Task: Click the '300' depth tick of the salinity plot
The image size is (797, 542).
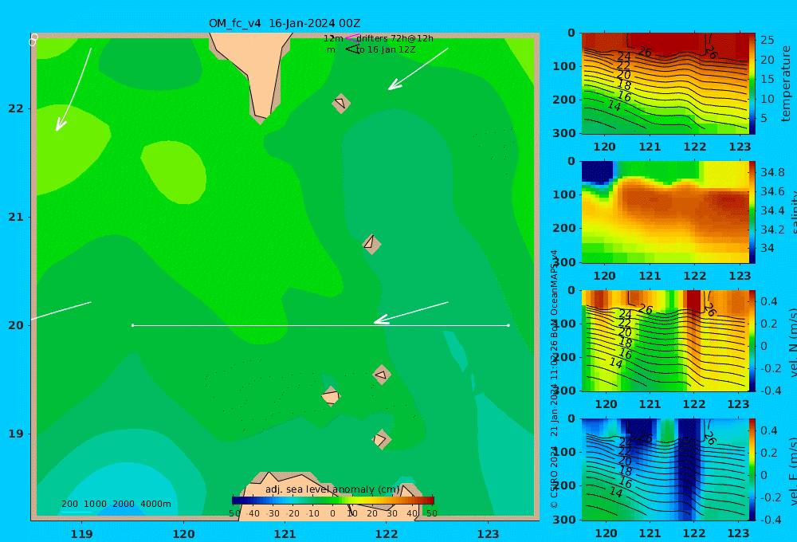Action: 563,262
